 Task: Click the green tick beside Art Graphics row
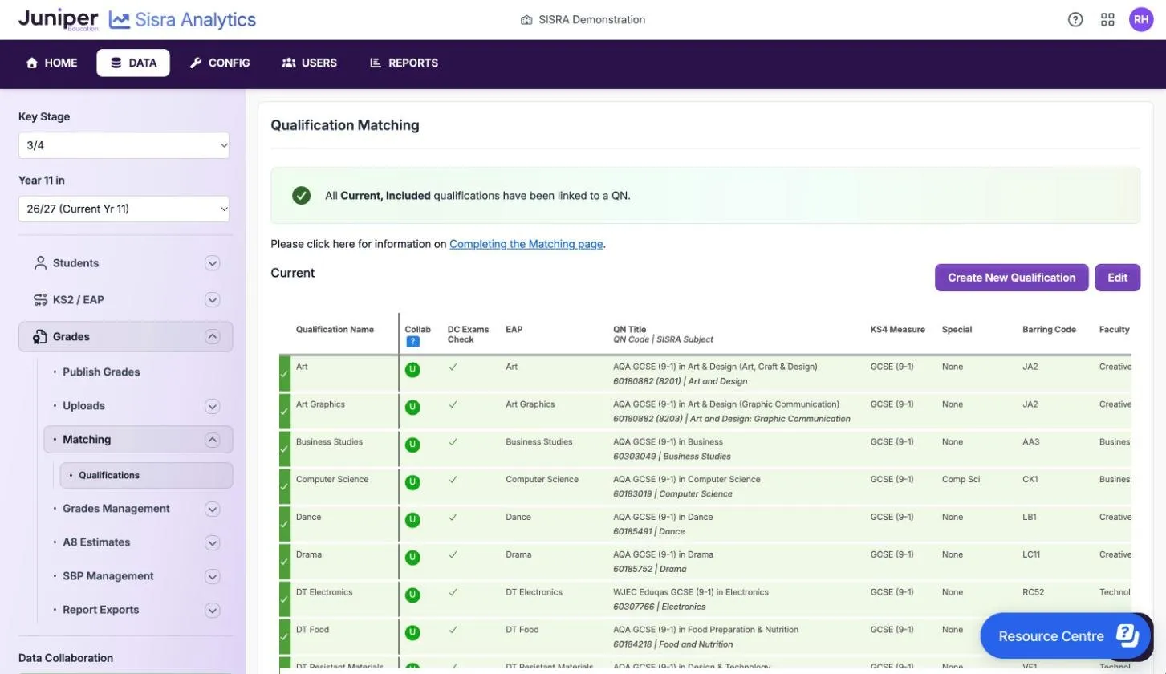[x=284, y=412]
